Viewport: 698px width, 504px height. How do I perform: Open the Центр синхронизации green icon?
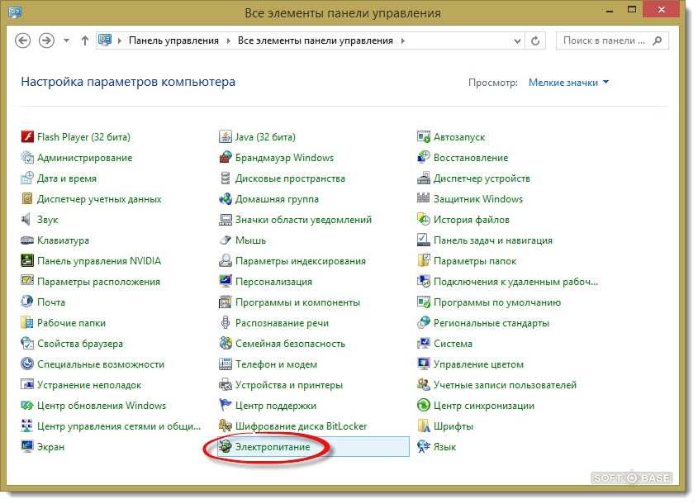point(423,405)
